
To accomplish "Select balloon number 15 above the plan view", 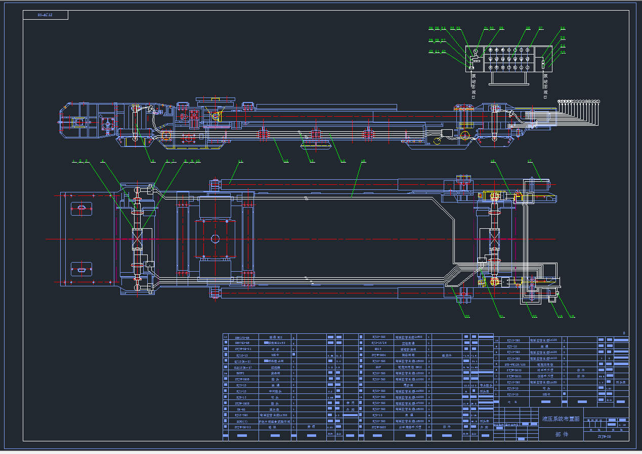I will 363,161.
